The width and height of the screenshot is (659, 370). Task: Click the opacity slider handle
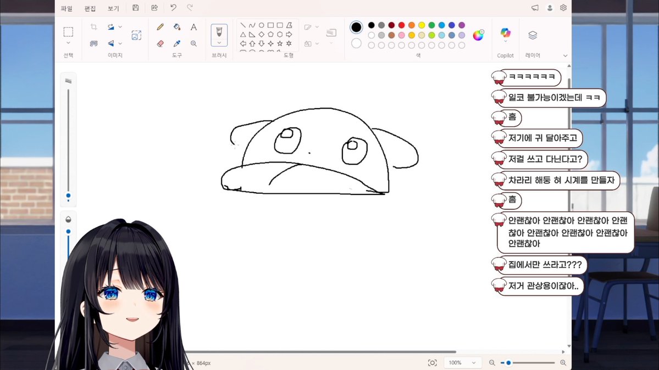coord(68,232)
